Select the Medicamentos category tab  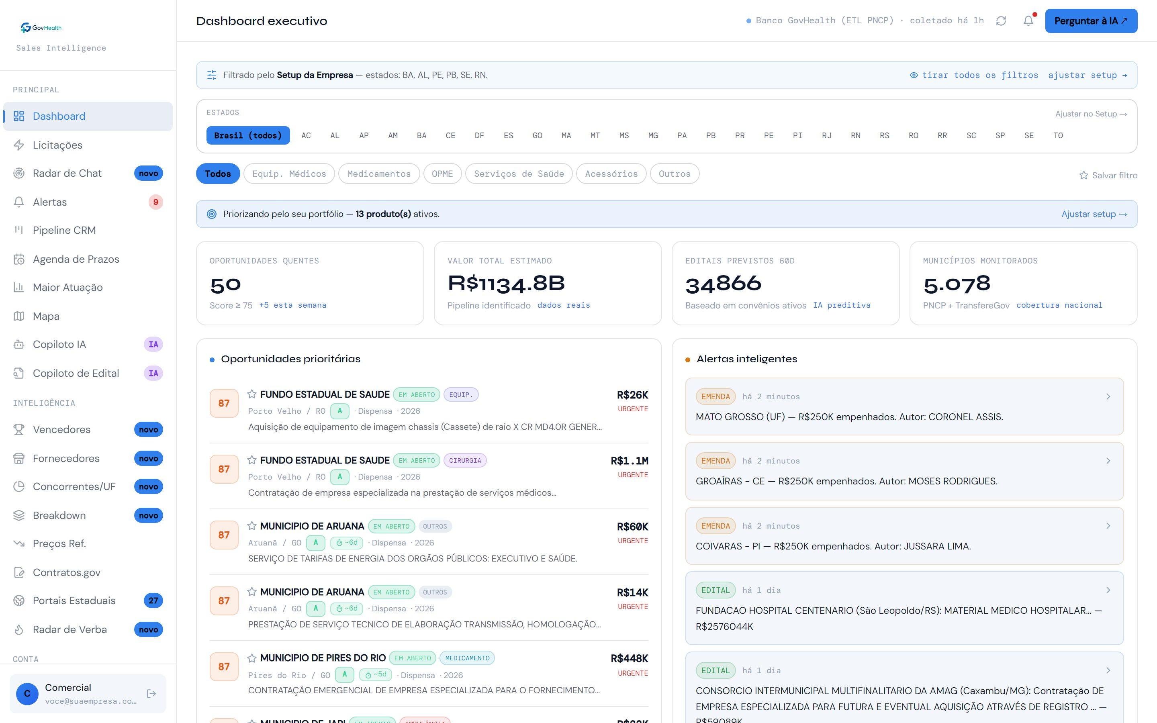pos(379,174)
